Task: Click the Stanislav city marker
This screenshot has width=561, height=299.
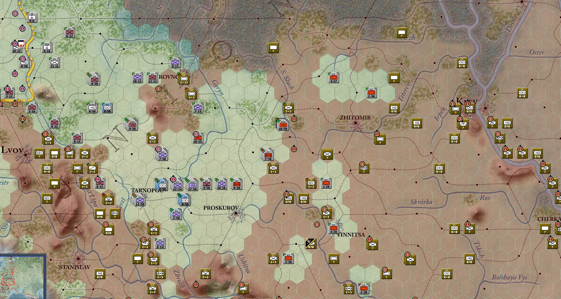Action: coord(78,259)
